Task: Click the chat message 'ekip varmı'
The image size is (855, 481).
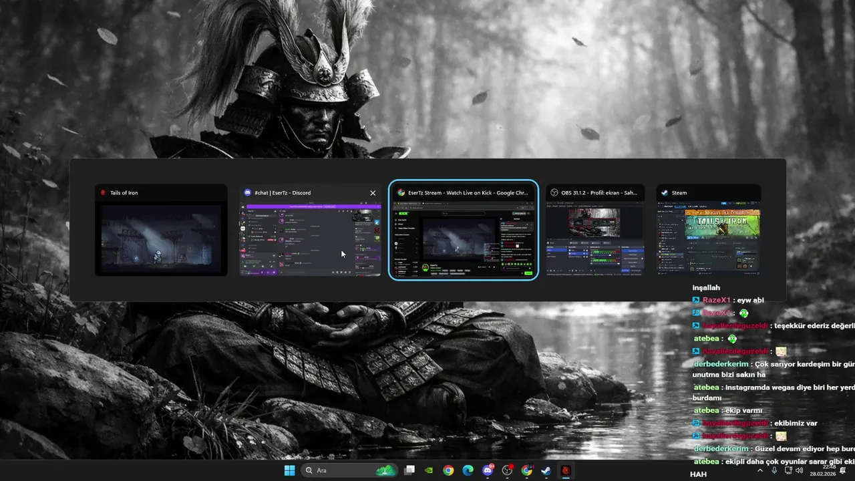Action: point(743,410)
